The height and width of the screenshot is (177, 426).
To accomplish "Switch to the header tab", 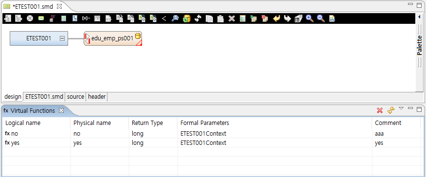I will click(x=97, y=97).
